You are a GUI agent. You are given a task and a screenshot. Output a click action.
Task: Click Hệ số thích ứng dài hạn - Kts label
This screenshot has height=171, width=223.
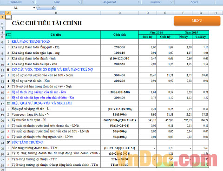tap(39, 92)
